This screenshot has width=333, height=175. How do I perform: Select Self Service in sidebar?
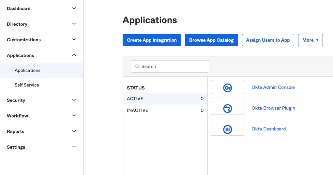pyautogui.click(x=27, y=85)
